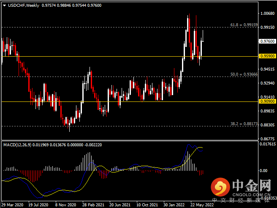Select the price axis value 0.88305
277x208 pixels.
(x=267, y=125)
